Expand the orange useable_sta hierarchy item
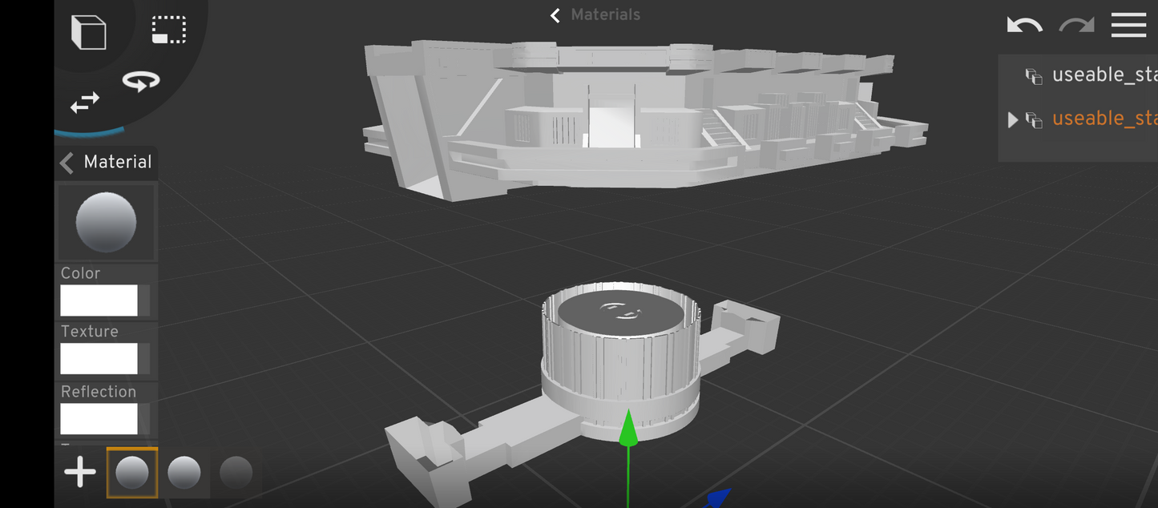 pos(1013,119)
